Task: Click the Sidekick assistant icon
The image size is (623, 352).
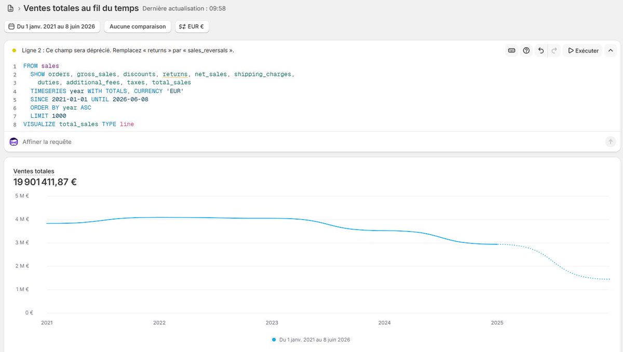Action: click(x=14, y=142)
